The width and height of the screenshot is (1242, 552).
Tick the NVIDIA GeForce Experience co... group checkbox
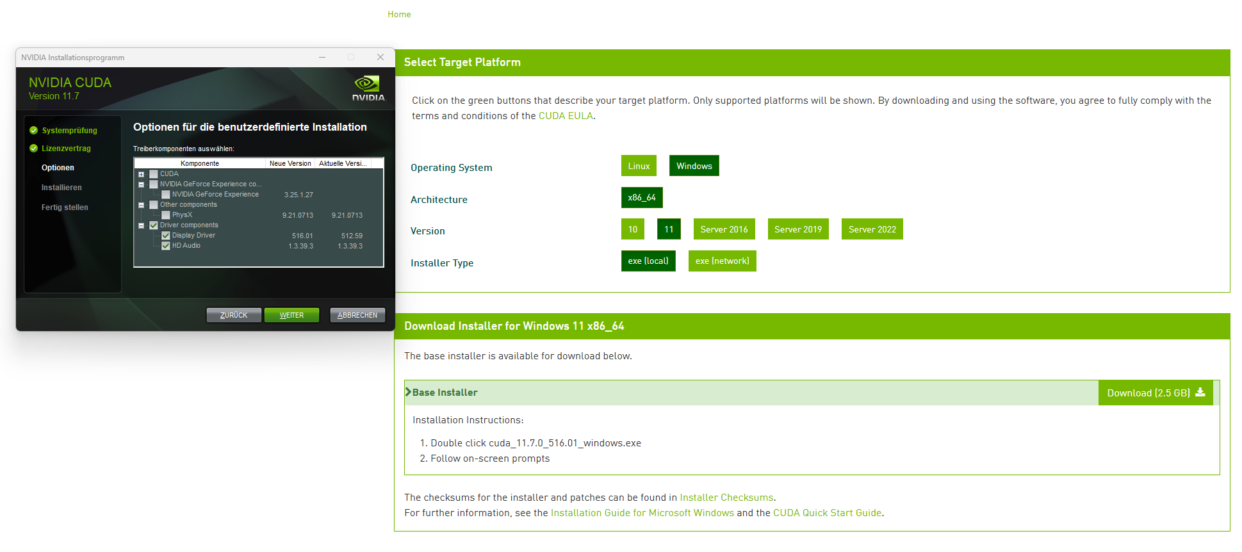coord(154,184)
